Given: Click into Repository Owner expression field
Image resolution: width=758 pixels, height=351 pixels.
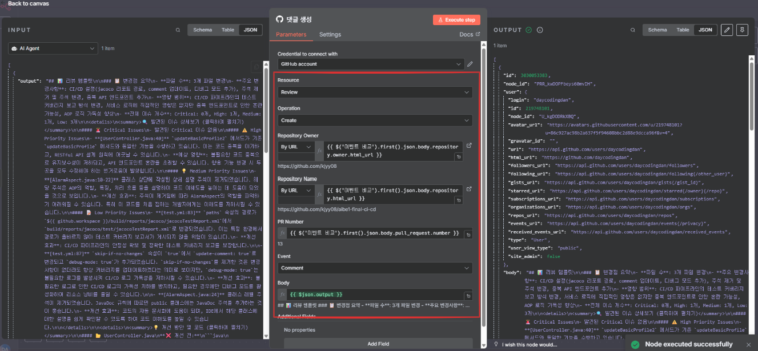Looking at the screenshot, I should pos(393,150).
